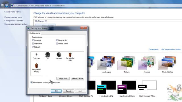The image size is (182, 102).
Task: Select the High Contrast #2 theme
Action: tap(106, 89)
